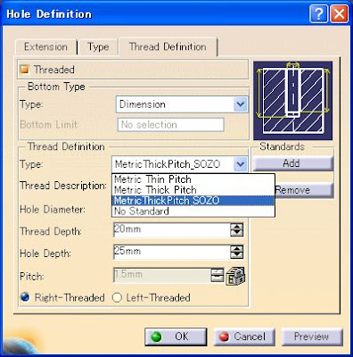Click the Pitch field showing 1.5mm
353x357 pixels.
point(162,275)
